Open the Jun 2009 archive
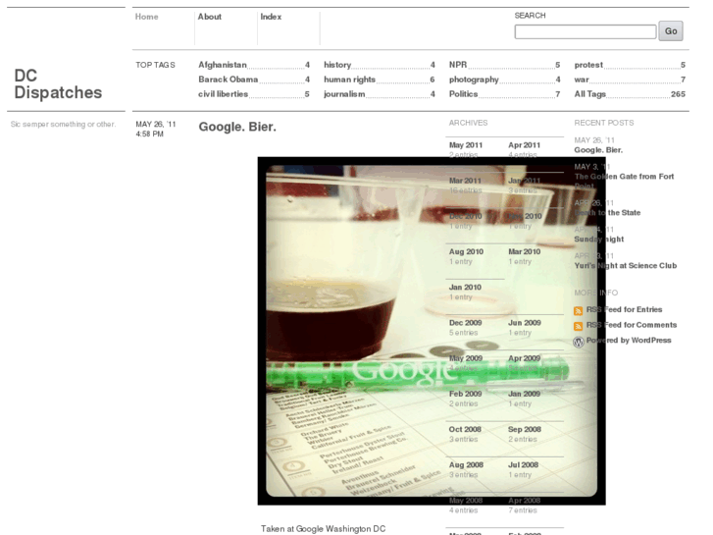Screen dimensions: 713x535 click(x=525, y=322)
